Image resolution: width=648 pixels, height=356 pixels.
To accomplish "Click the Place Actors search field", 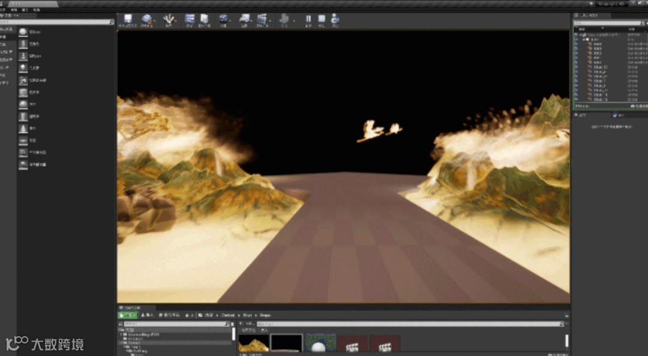I will click(x=57, y=22).
